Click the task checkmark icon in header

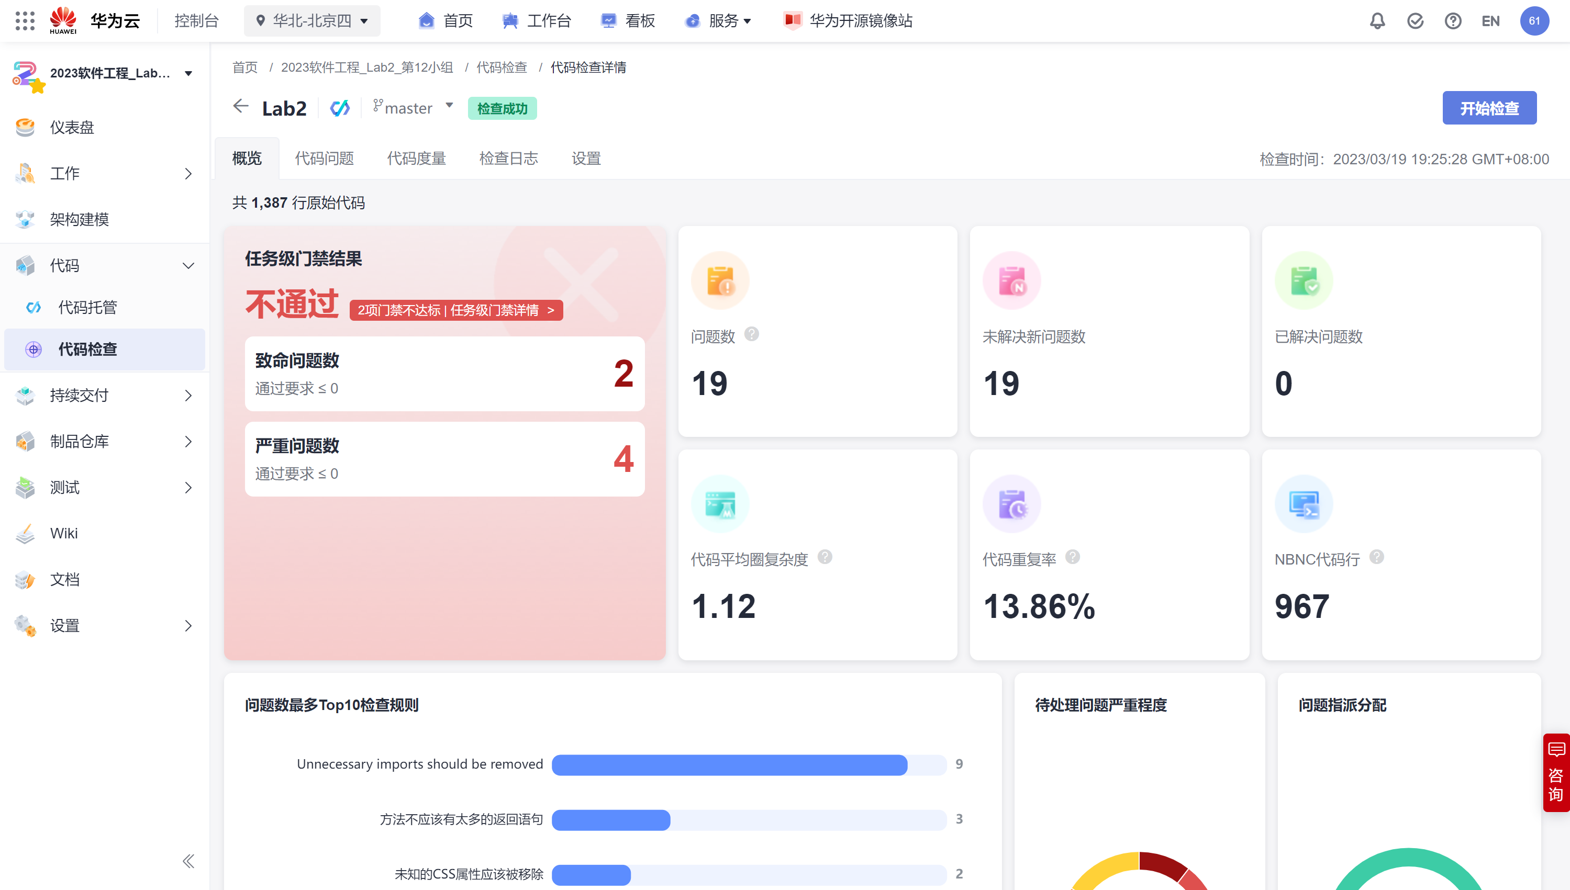click(1415, 21)
